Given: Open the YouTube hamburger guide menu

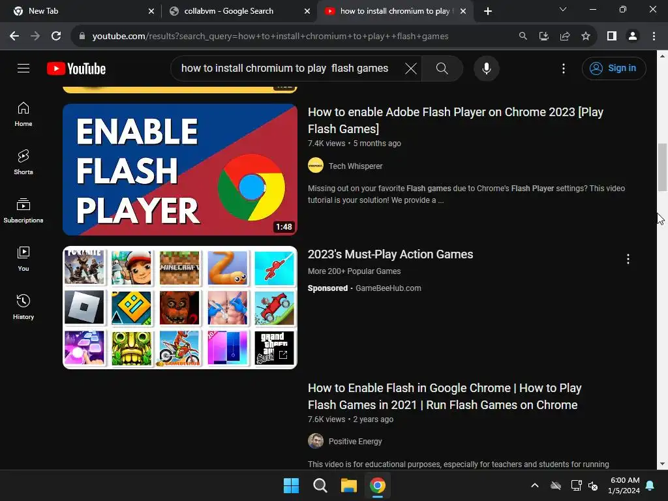Looking at the screenshot, I should 23,68.
